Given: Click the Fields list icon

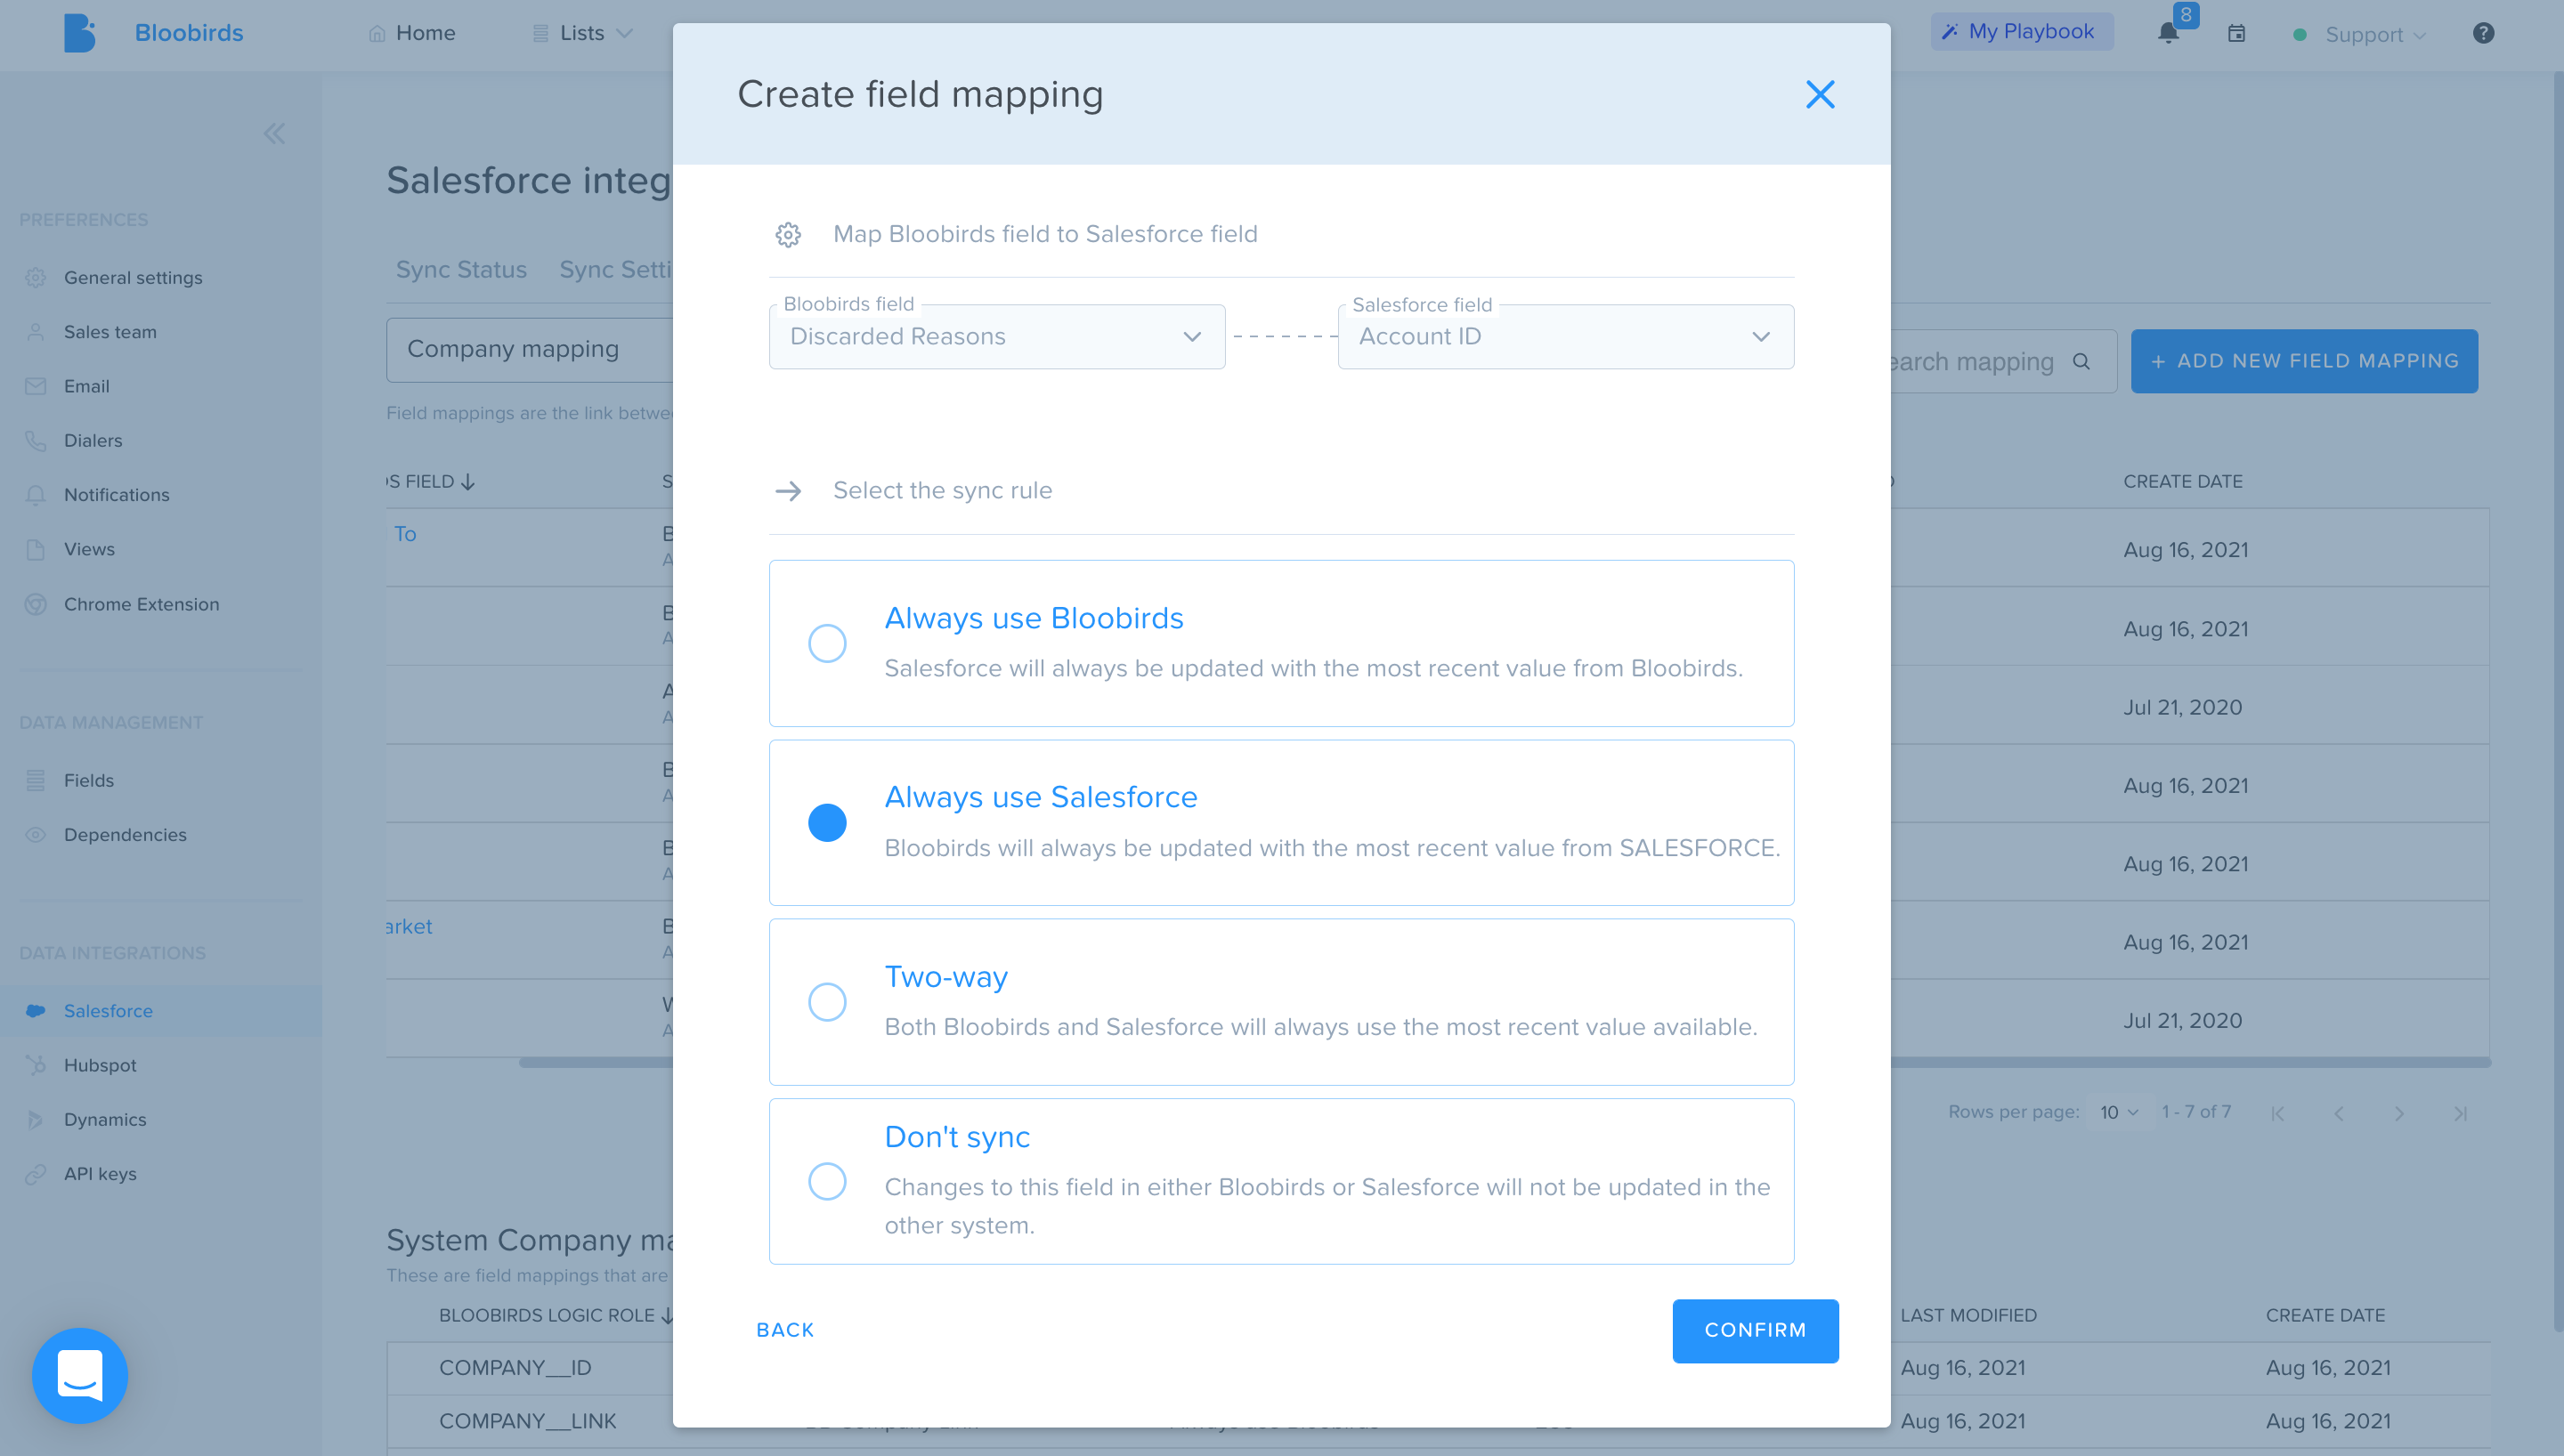Looking at the screenshot, I should point(36,780).
